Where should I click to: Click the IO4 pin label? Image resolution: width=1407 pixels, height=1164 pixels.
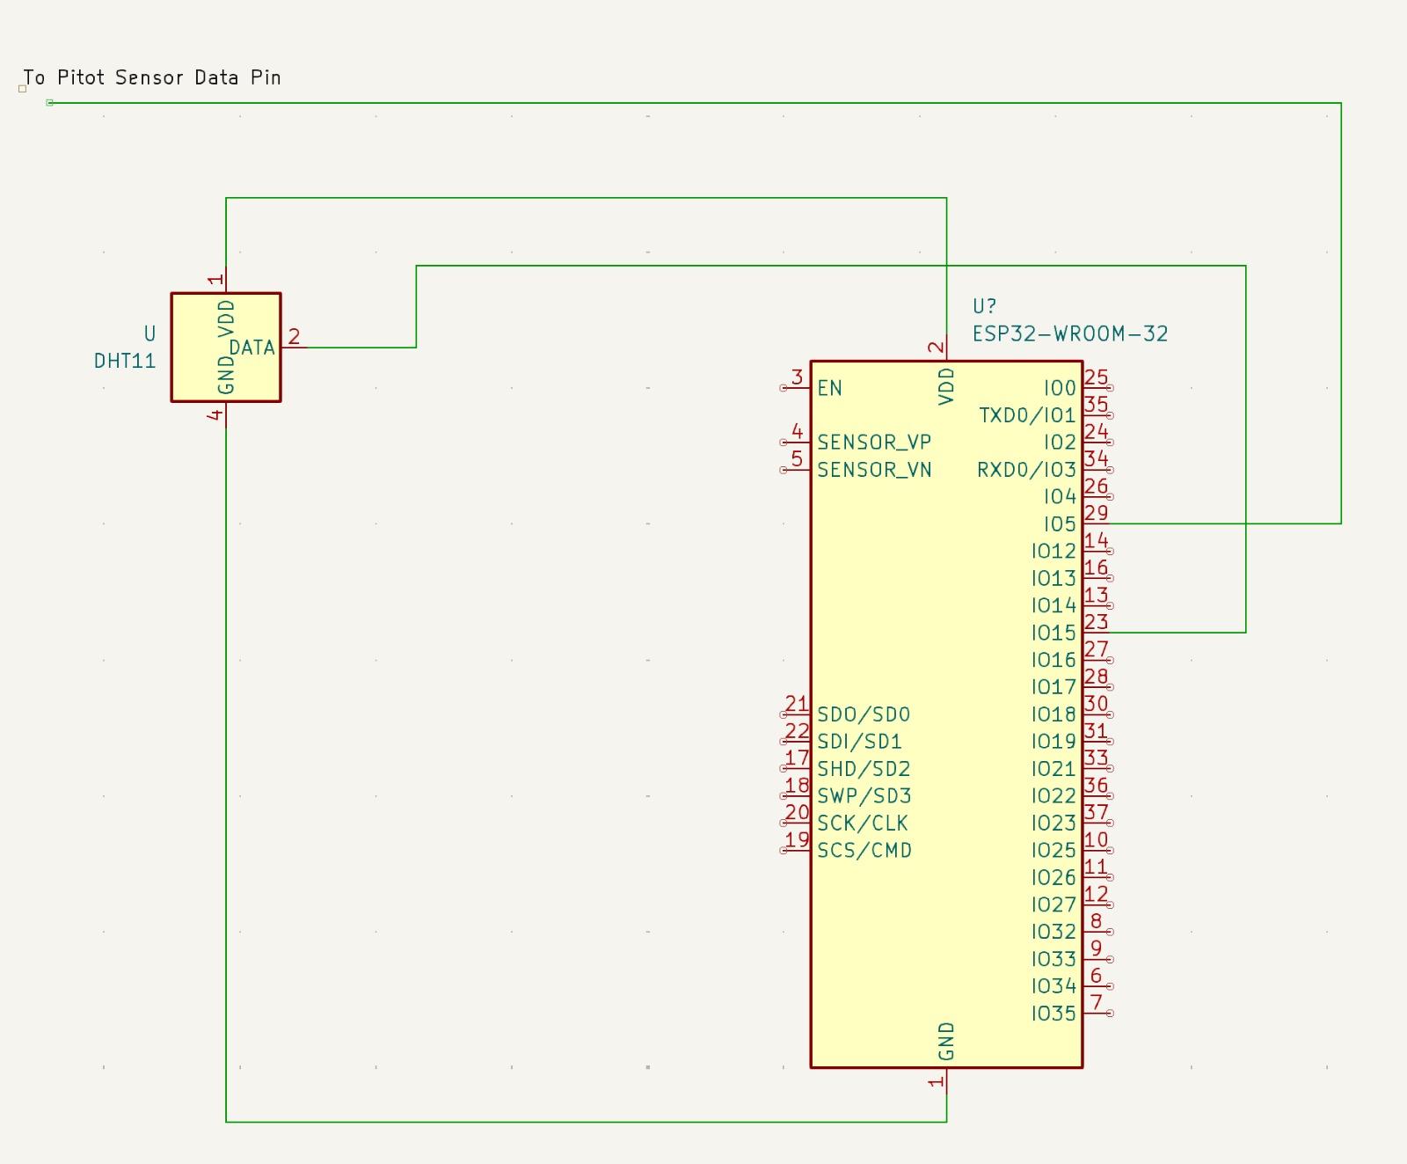pos(1060,497)
